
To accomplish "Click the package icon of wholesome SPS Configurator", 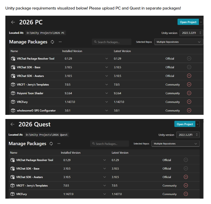I will coord(13,110).
